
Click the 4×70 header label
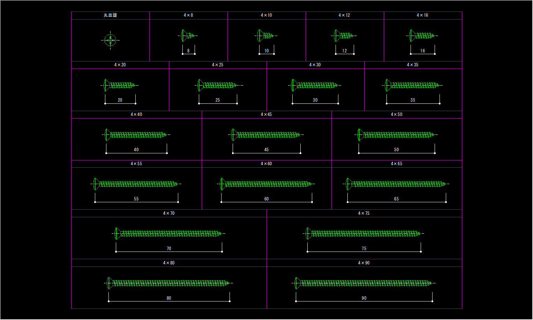pyautogui.click(x=169, y=213)
